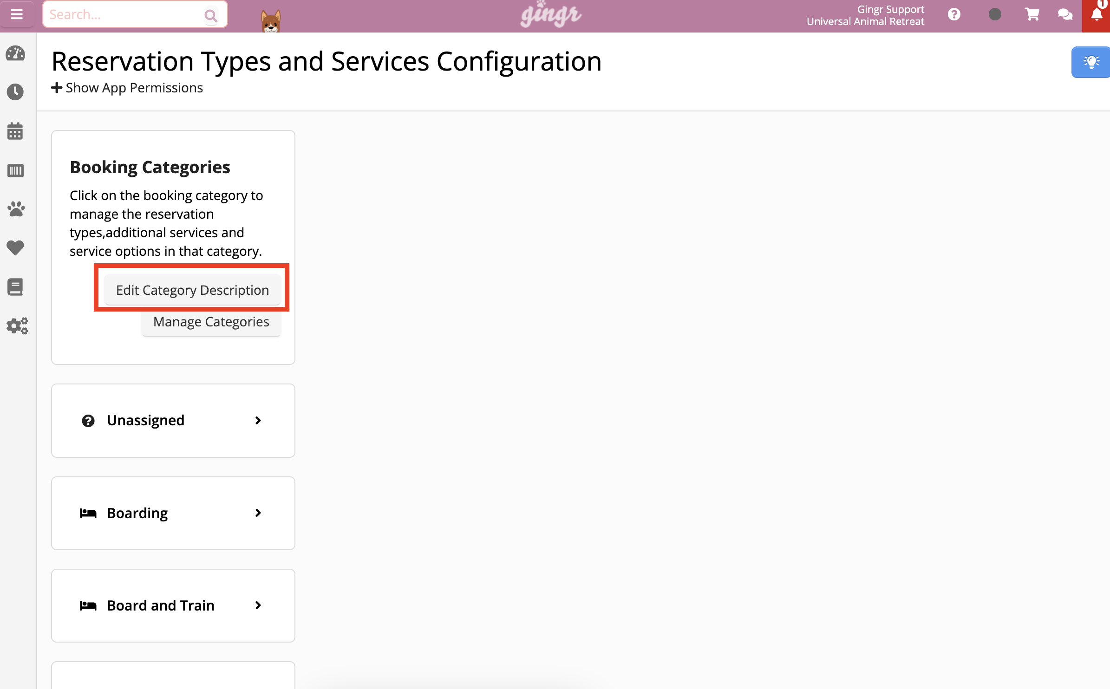Screen dimensions: 1110x689
Task: Open the notifications bell
Action: tap(1097, 15)
